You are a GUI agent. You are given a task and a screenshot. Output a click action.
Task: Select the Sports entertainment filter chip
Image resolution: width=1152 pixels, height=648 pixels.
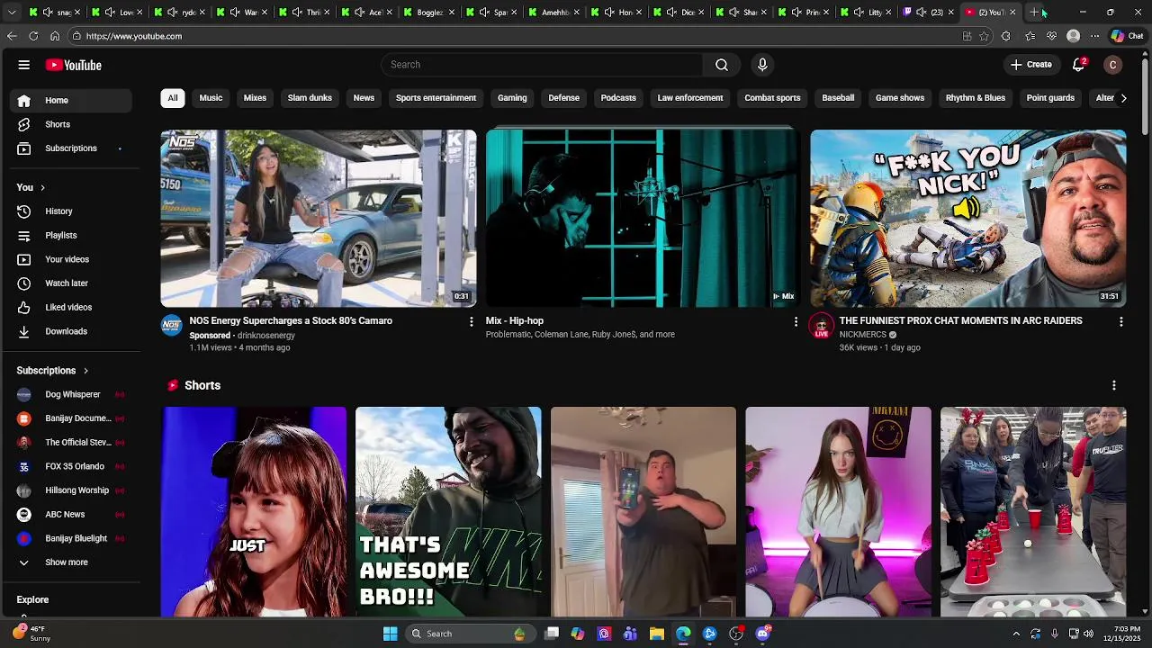(x=436, y=98)
